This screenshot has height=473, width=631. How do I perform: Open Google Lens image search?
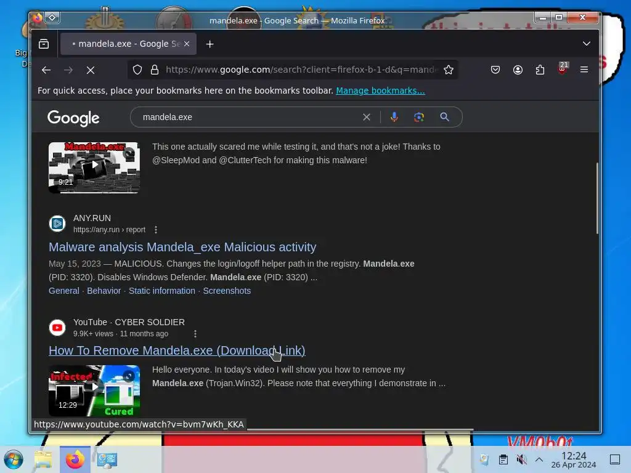pyautogui.click(x=419, y=117)
